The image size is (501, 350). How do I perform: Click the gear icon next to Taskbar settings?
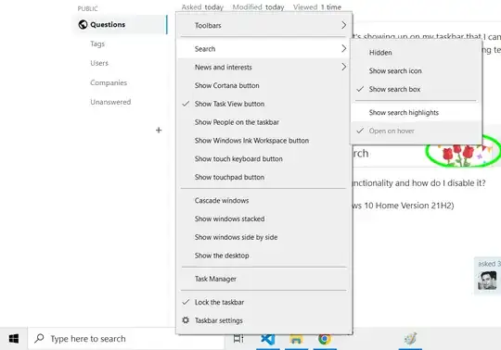click(186, 320)
